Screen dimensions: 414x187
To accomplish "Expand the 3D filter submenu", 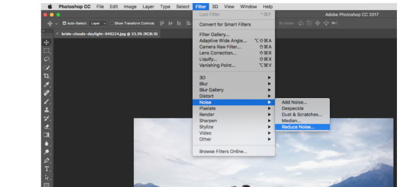I will (x=234, y=78).
